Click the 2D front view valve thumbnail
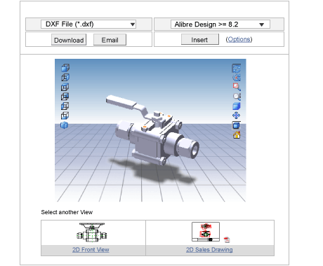Screen dimensions: 323x266 (x=92, y=232)
